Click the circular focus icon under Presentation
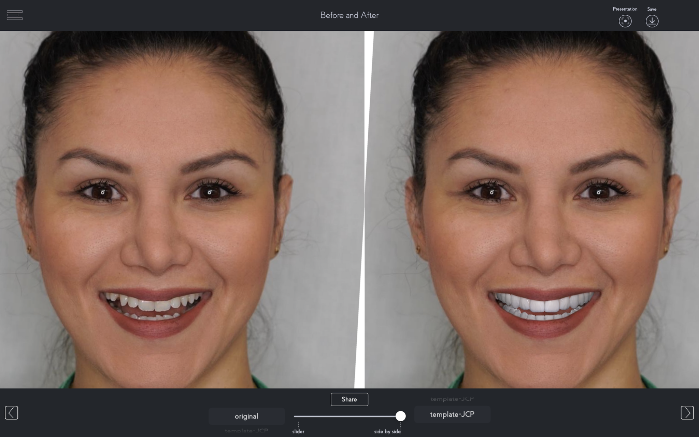Viewport: 699px width, 437px height. 625,21
